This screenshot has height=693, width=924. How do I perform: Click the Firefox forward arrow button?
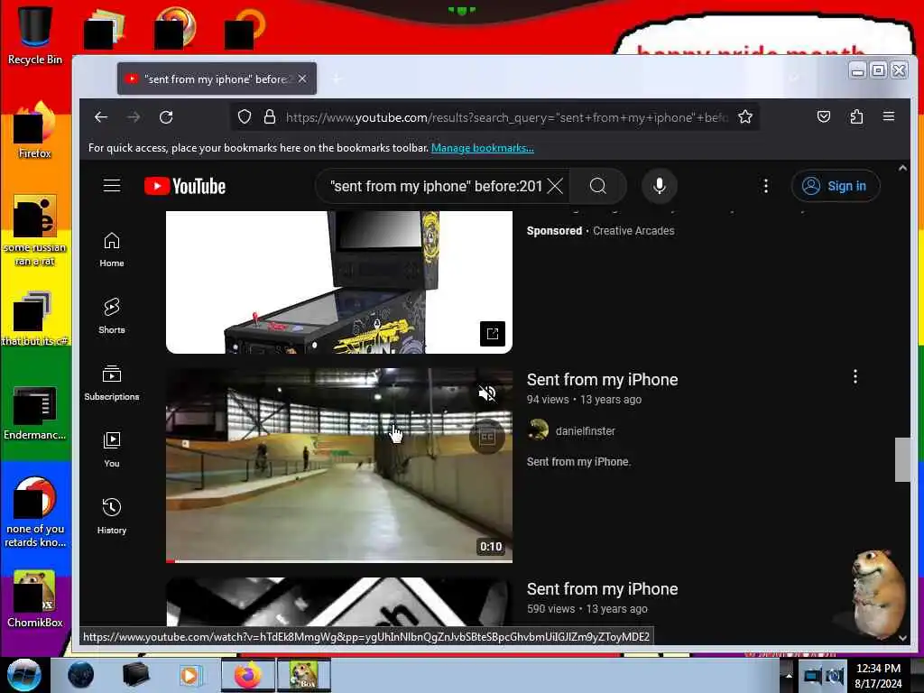tap(134, 117)
